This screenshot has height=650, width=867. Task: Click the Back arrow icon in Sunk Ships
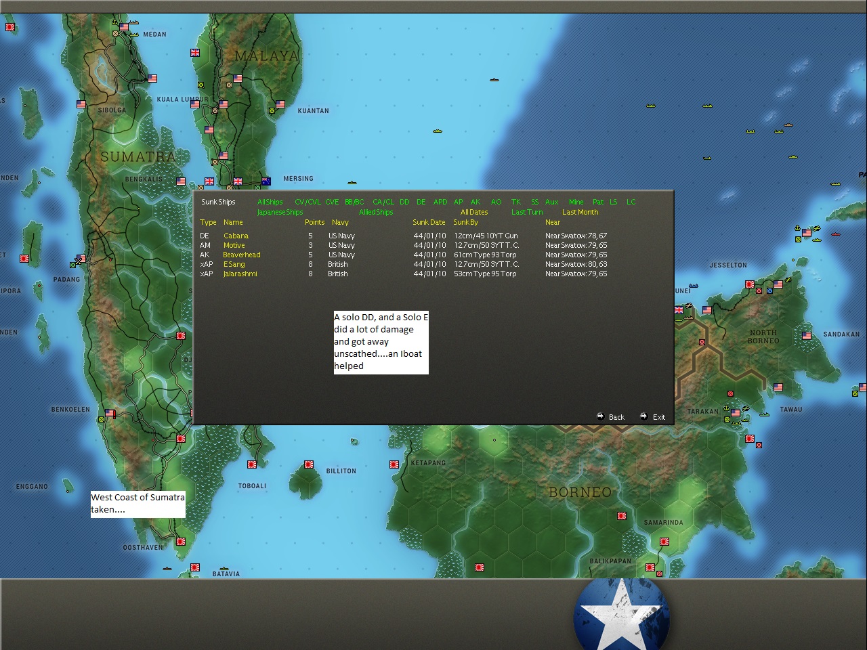point(600,416)
